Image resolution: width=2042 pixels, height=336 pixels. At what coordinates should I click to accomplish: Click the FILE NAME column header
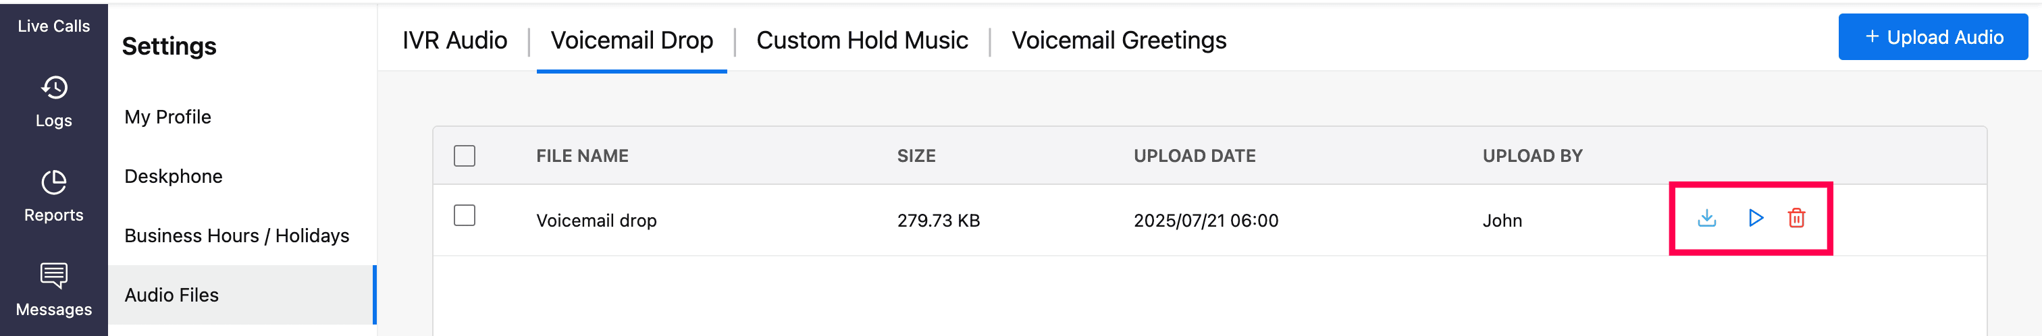point(582,156)
